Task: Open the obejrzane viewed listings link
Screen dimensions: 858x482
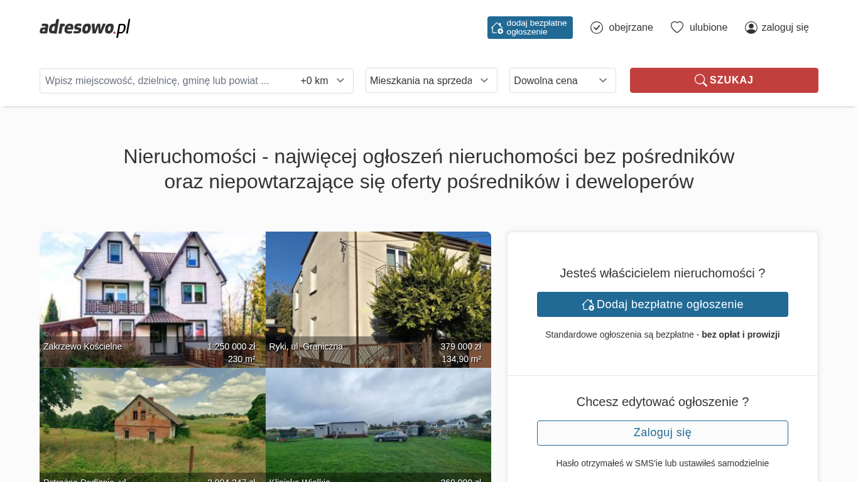Action: 631,28
